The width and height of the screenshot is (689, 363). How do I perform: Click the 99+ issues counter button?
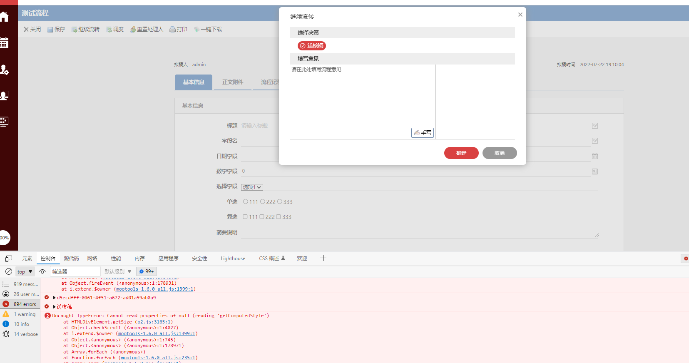[x=147, y=271]
